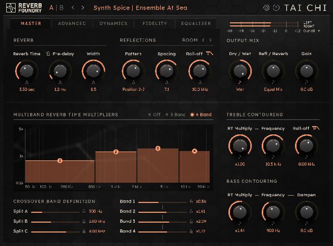
Task: Click the Reverb Foundry logo
Action: (24, 8)
